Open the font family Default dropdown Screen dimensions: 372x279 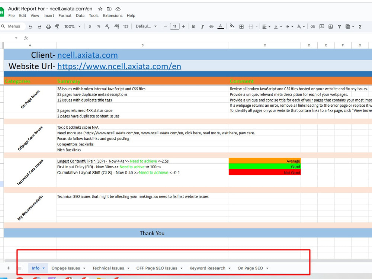[x=146, y=26]
